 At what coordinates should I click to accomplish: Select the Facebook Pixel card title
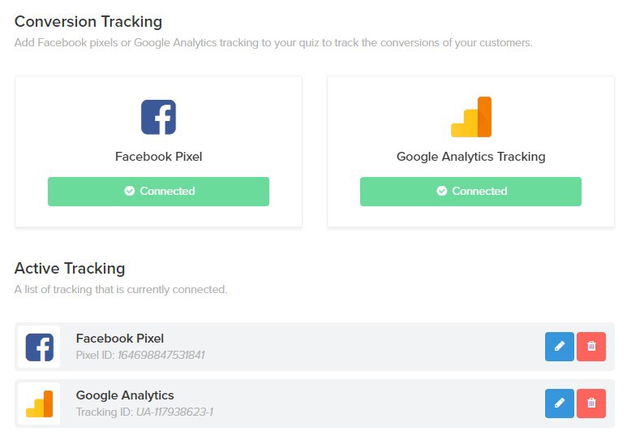click(x=158, y=157)
